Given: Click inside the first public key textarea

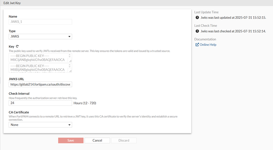Looking at the screenshot, I should click(38, 58).
